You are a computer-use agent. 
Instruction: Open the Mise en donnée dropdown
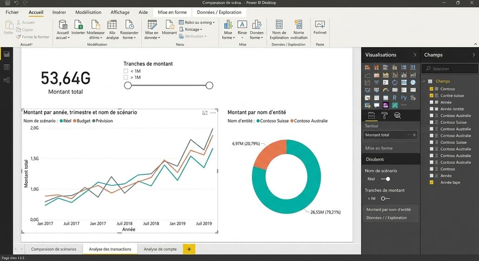tap(152, 30)
